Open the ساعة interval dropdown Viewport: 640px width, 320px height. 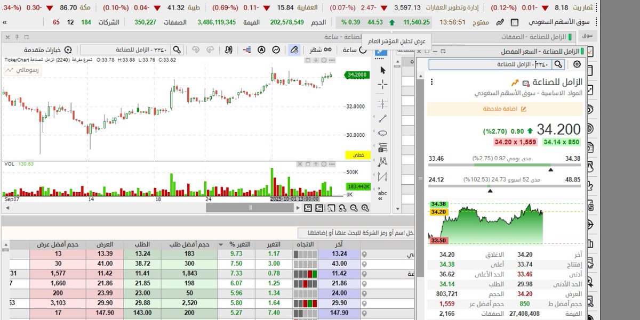(354, 50)
